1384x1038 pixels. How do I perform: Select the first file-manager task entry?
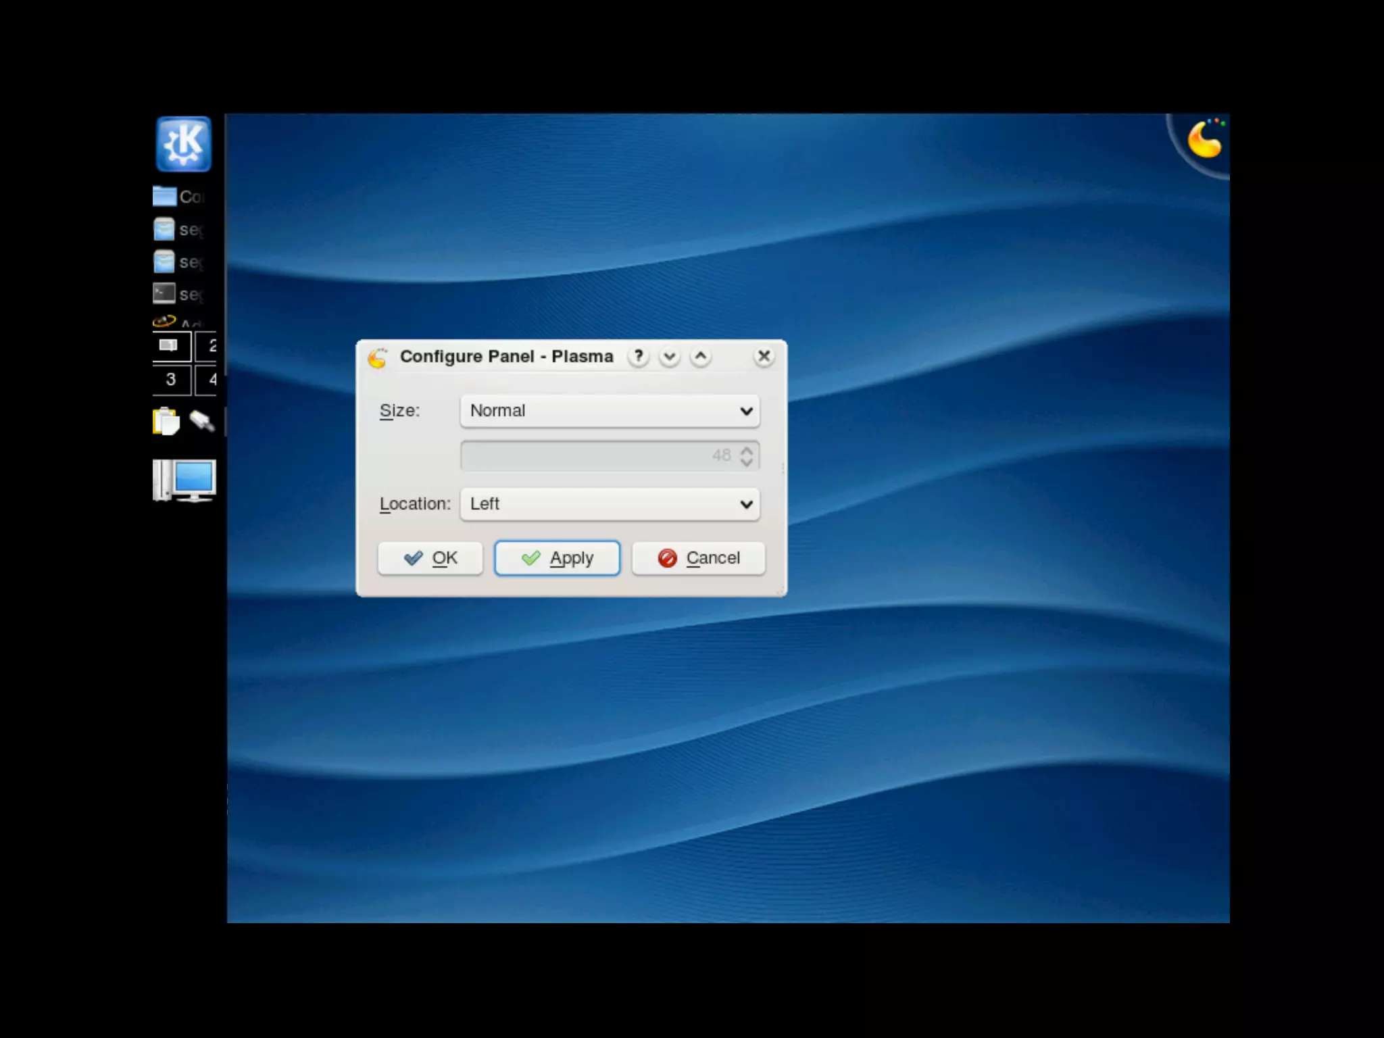click(178, 229)
